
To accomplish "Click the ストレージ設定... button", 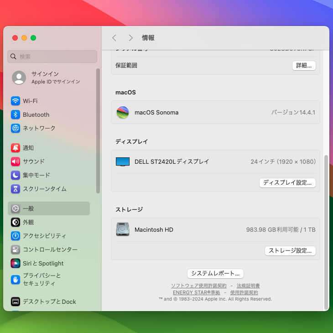I will tap(290, 250).
